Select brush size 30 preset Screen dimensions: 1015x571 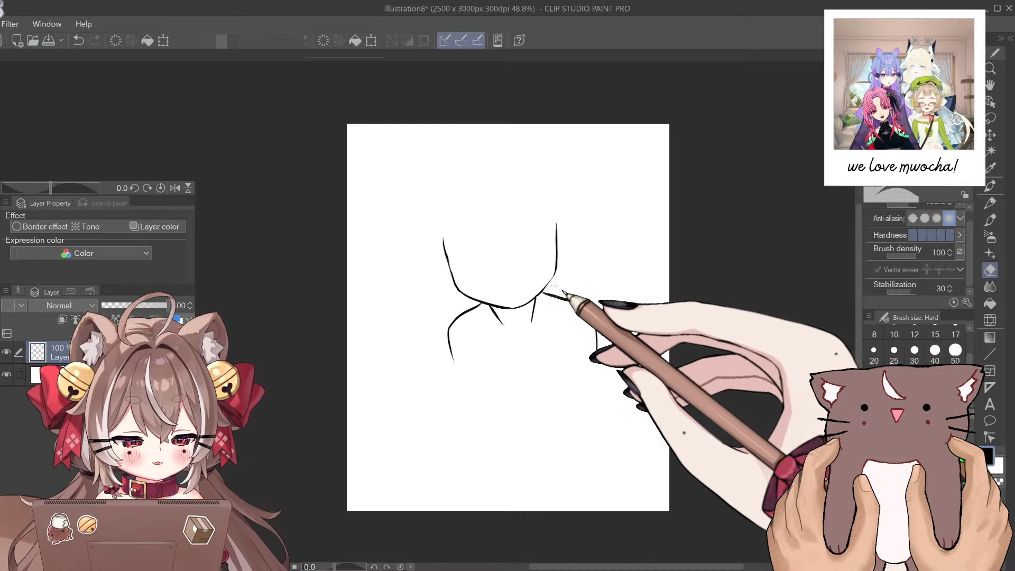[914, 351]
